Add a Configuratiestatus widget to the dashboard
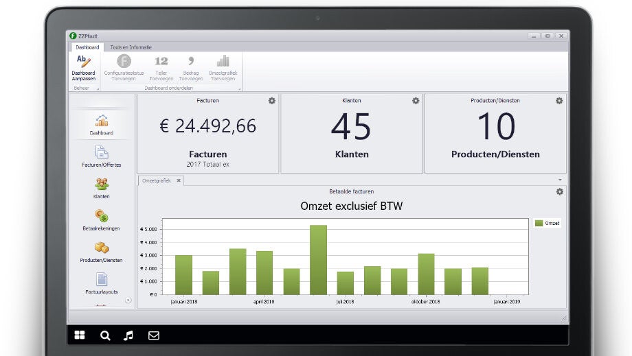632x356 pixels. 123,62
